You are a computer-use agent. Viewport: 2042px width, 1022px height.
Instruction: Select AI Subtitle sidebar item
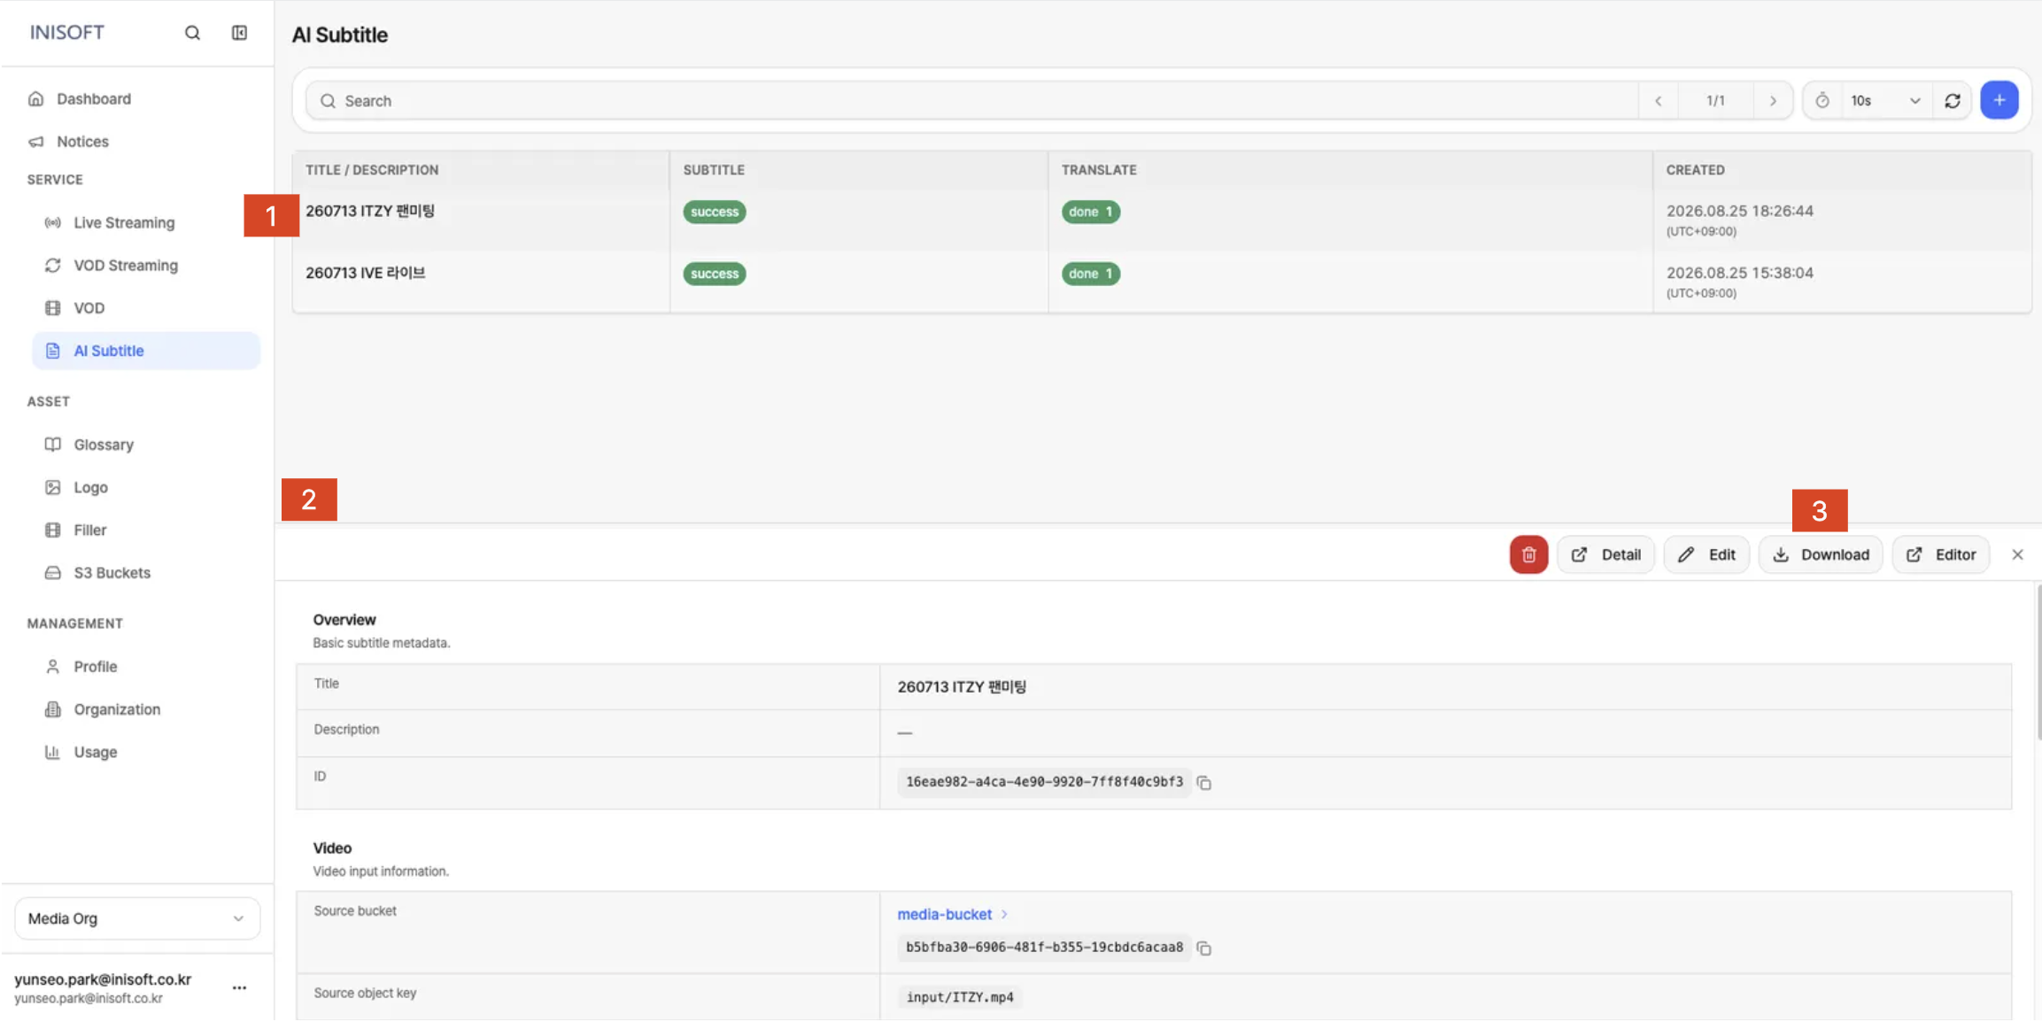click(146, 351)
